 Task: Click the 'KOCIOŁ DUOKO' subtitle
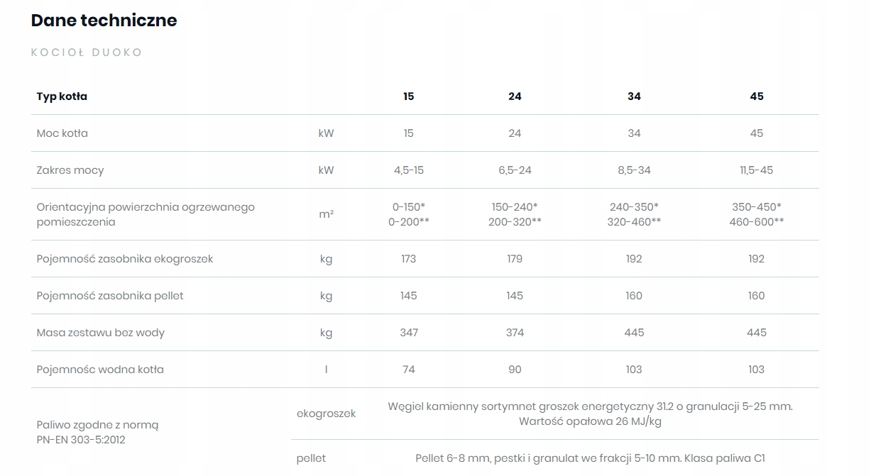(87, 52)
